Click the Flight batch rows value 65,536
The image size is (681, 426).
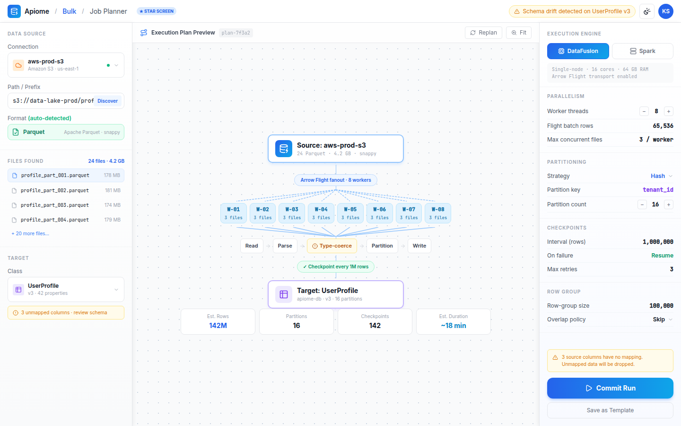tap(663, 126)
